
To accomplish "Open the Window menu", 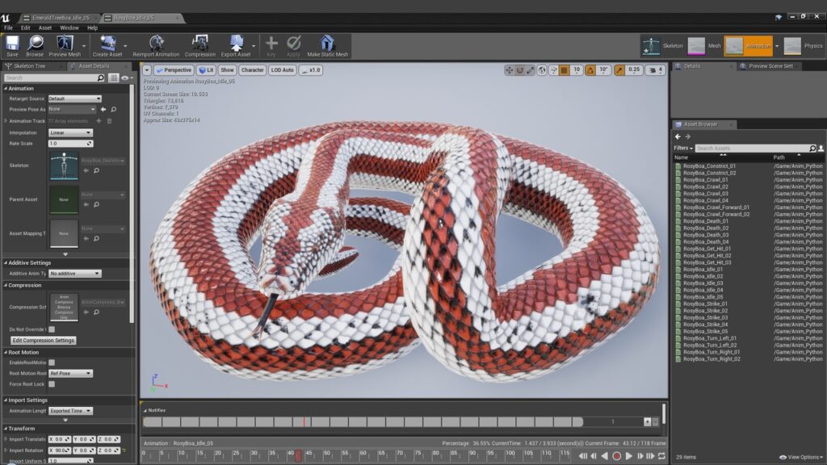I will click(x=69, y=27).
